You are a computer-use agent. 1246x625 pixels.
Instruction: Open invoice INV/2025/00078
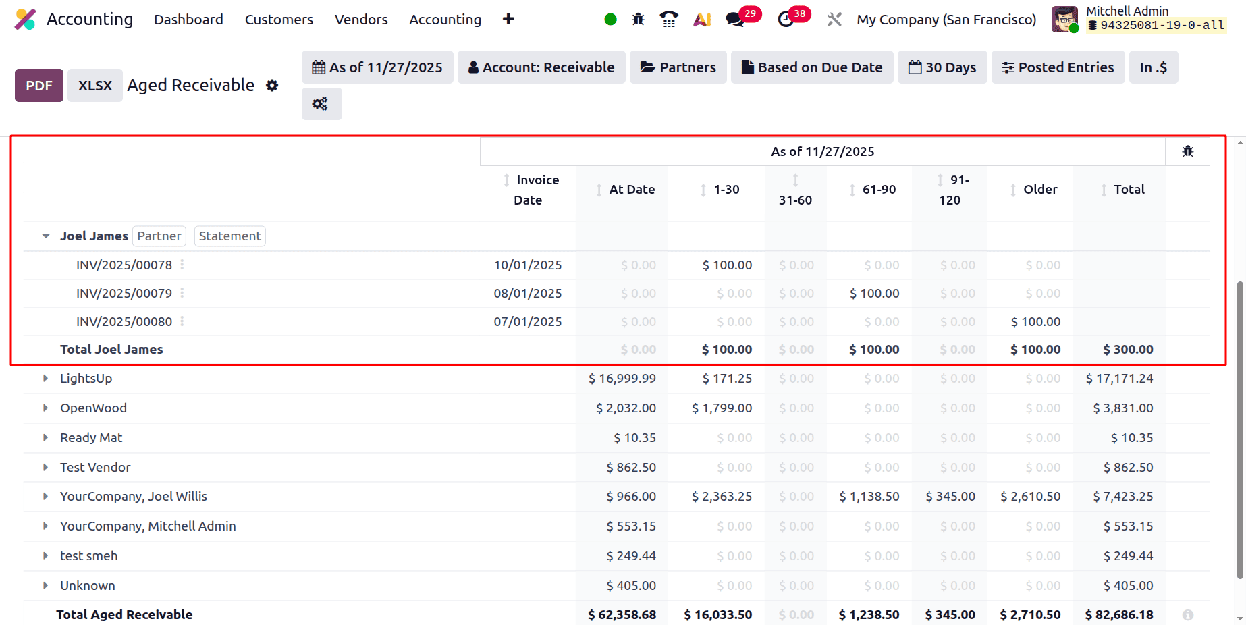[x=124, y=265]
